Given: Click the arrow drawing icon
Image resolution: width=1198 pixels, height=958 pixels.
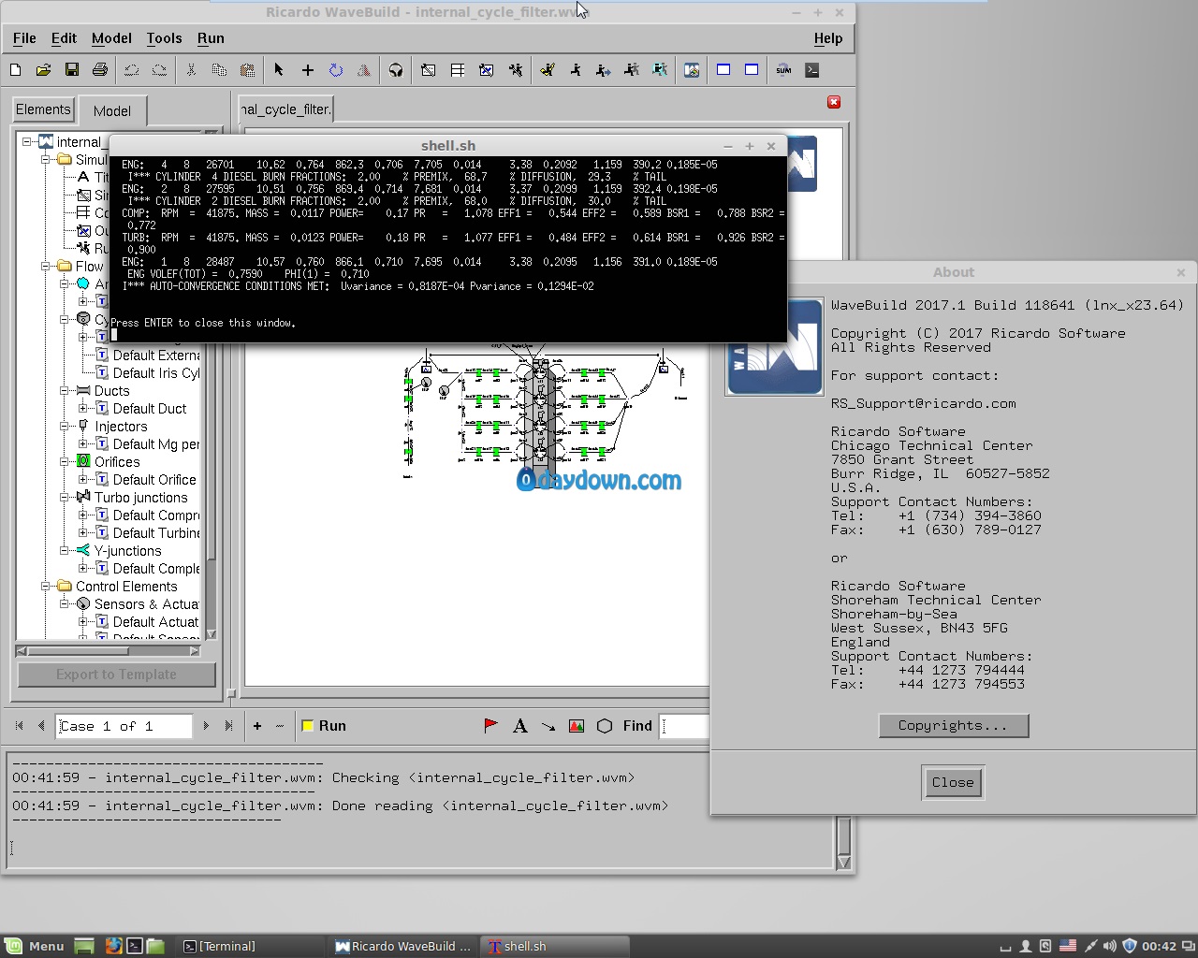Looking at the screenshot, I should click(548, 726).
